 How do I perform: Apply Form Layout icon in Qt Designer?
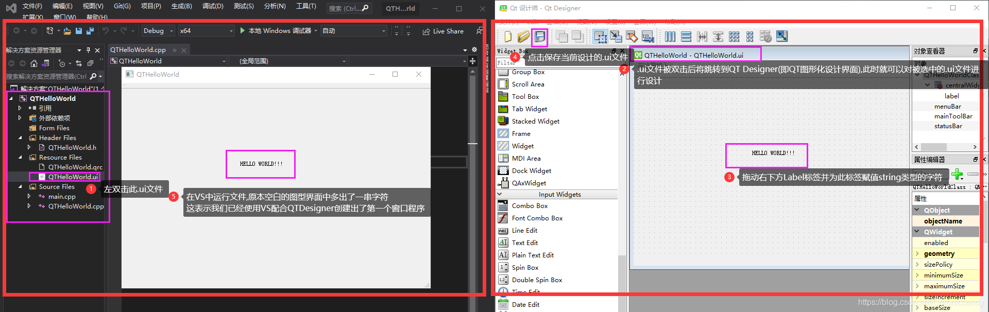[x=750, y=37]
